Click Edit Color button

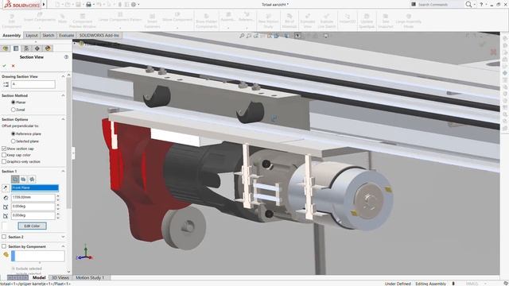[32, 226]
